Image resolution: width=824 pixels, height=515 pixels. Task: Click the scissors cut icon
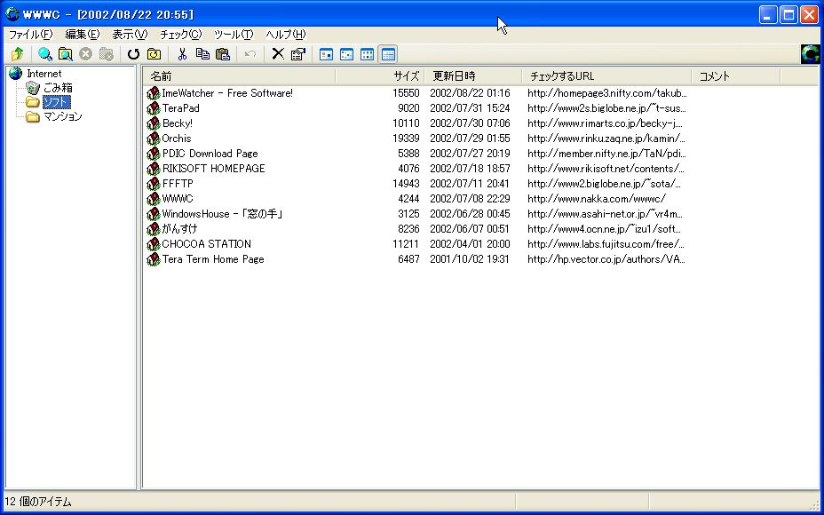pyautogui.click(x=182, y=54)
